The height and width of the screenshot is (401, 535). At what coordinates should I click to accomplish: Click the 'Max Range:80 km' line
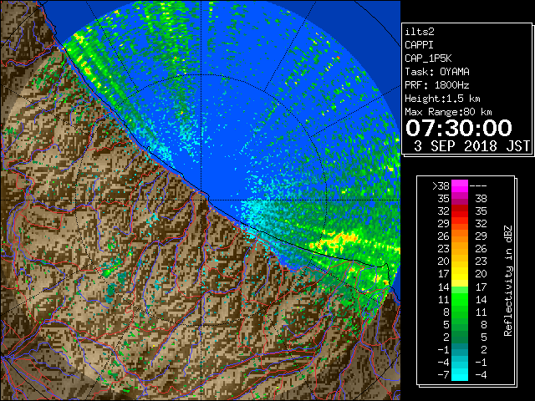(448, 112)
